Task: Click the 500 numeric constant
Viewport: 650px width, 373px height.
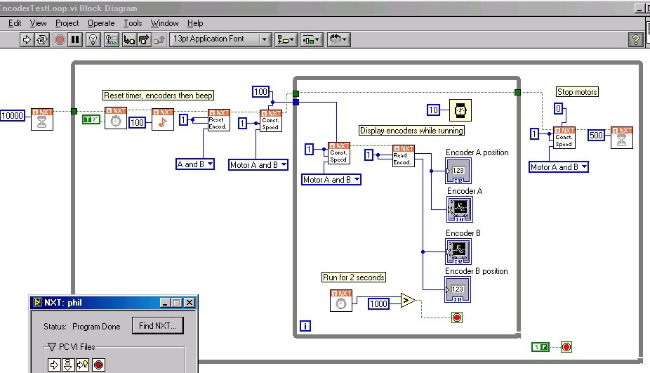Action: [596, 136]
